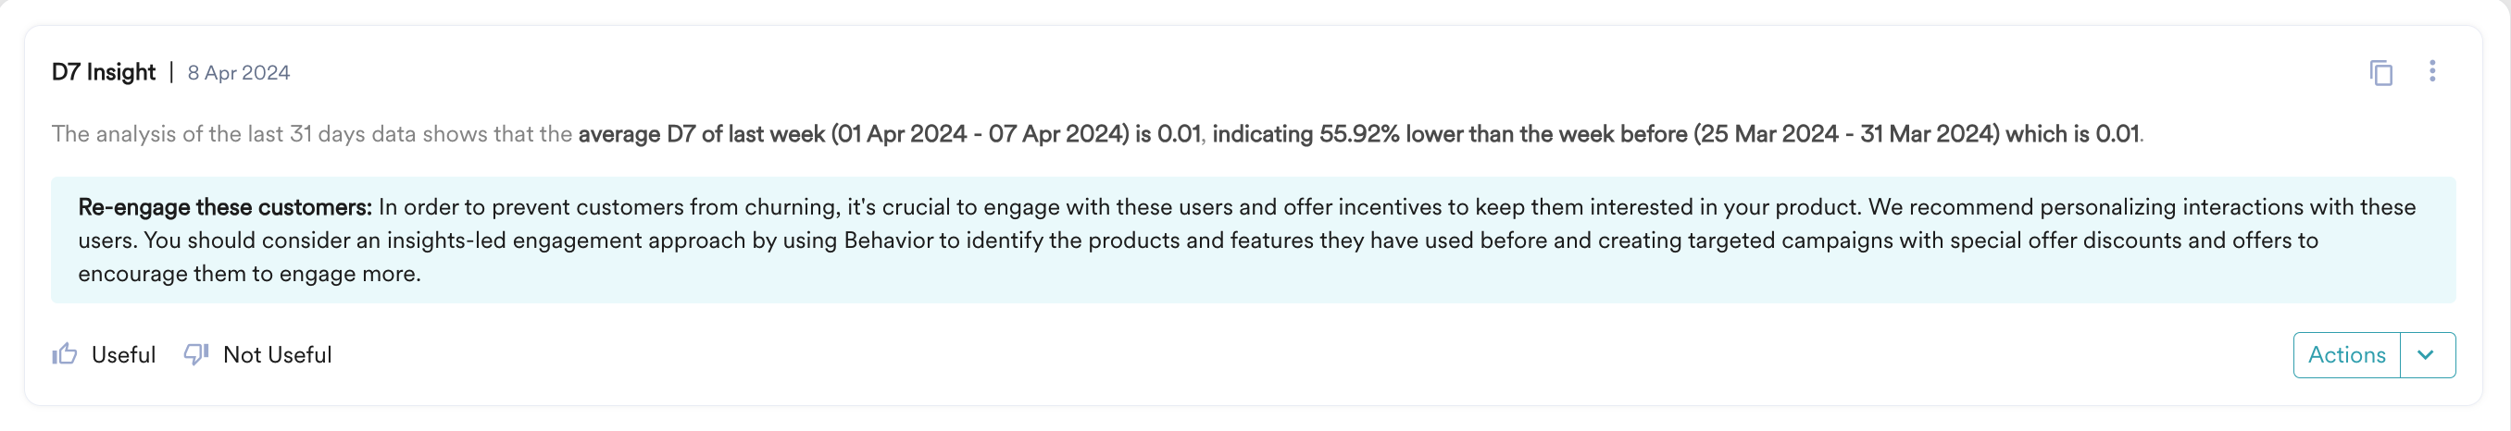Click the bold "average D7 of last week" text
The image size is (2511, 431).
[701, 134]
